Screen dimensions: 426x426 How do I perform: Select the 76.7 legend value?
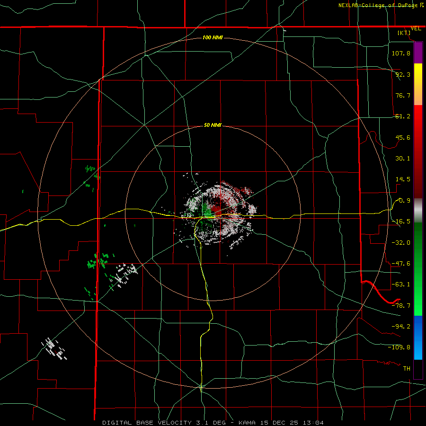(403, 95)
